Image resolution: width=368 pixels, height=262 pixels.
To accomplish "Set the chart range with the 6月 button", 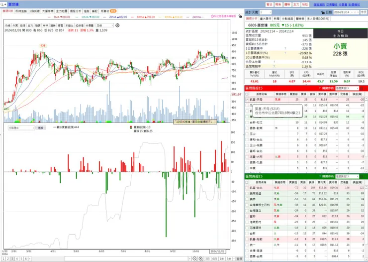I will point(214,259).
